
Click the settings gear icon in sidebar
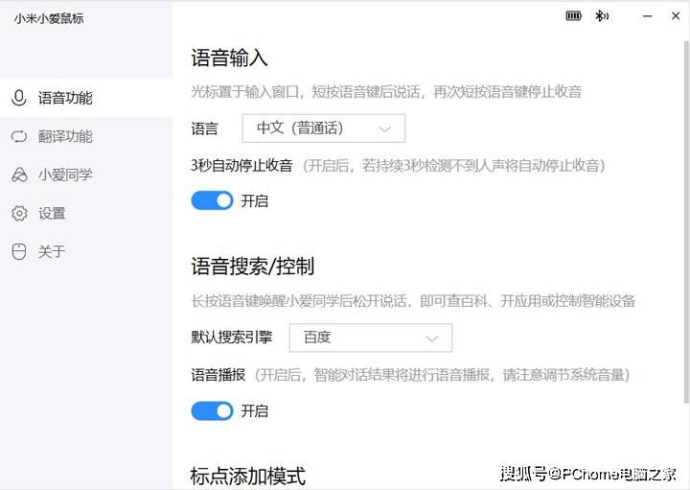(18, 213)
